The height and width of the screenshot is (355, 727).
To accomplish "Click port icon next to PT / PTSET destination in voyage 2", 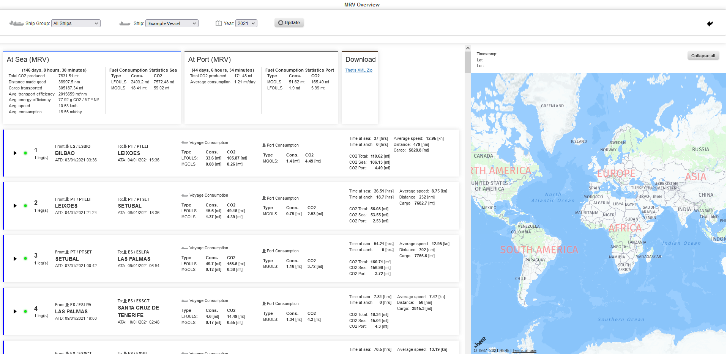I will [125, 199].
